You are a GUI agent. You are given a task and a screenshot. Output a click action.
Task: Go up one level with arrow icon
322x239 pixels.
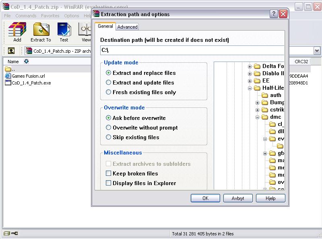click(x=11, y=51)
